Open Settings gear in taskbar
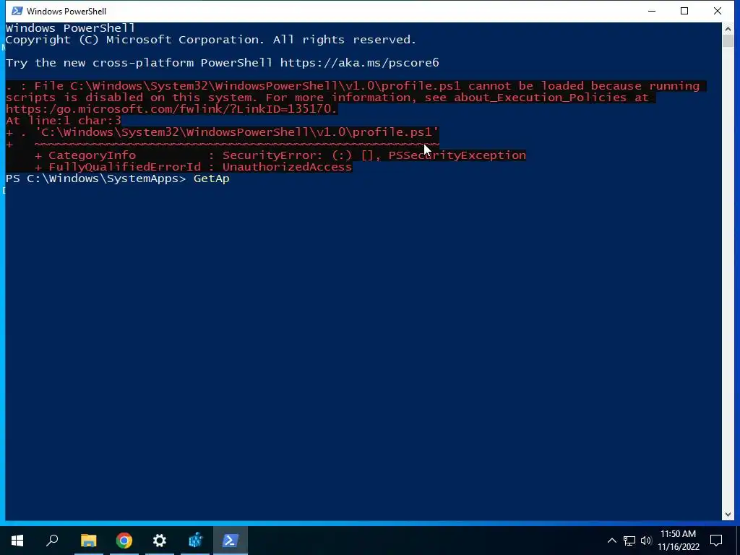 point(160,541)
